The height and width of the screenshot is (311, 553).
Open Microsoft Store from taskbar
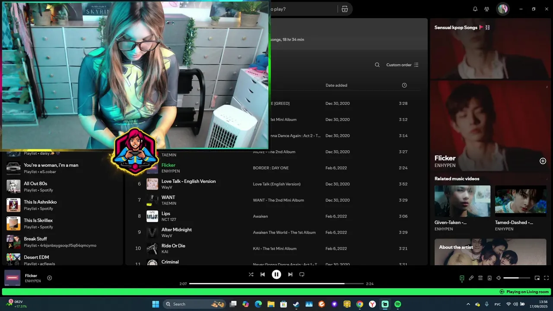(283, 304)
